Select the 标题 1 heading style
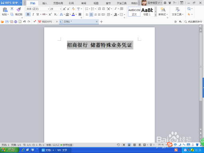 coord(147,12)
